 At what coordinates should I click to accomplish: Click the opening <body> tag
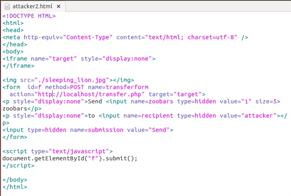point(13,51)
